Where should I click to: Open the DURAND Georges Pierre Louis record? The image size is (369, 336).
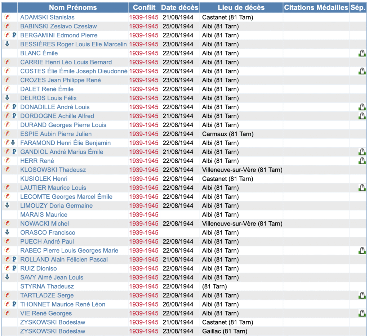(x=63, y=125)
